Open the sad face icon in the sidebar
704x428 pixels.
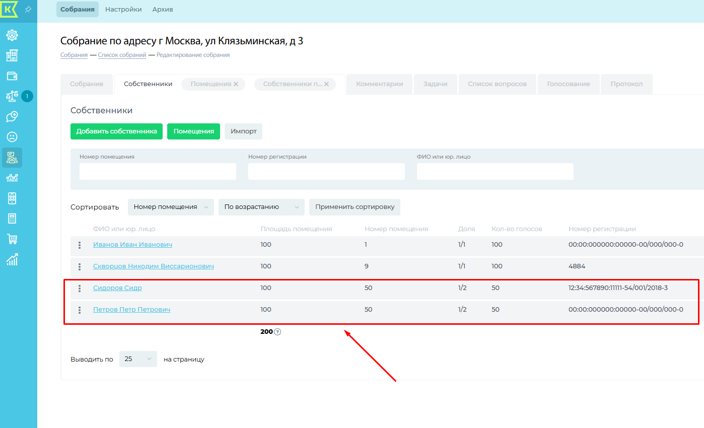click(x=12, y=137)
